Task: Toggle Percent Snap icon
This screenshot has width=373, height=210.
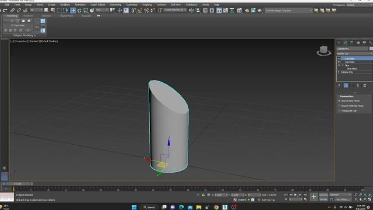Action: tap(146, 10)
